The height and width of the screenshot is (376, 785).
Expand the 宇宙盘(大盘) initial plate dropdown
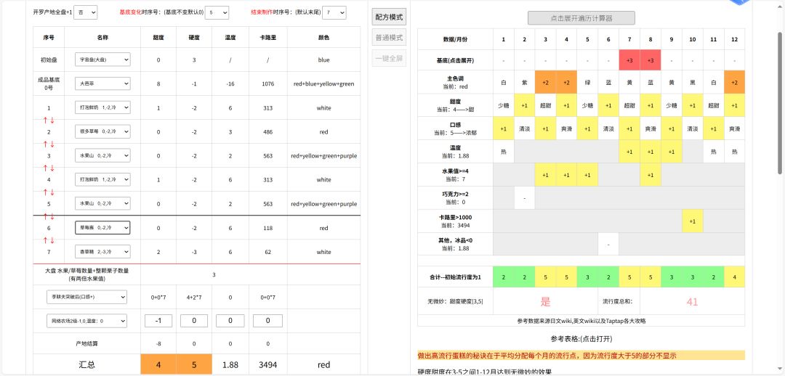[102, 60]
